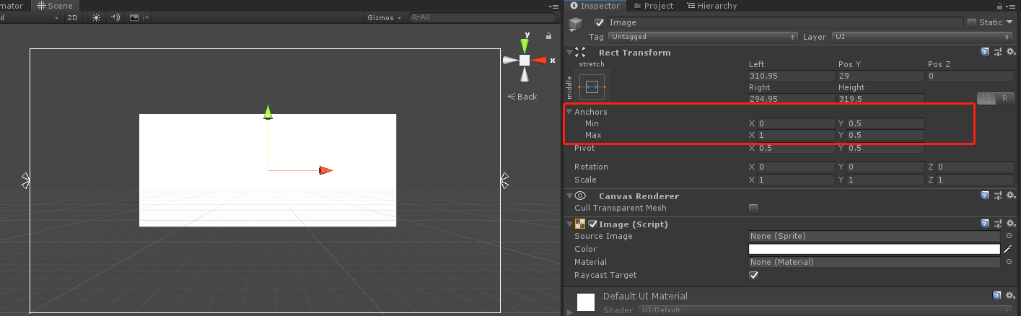Open the Scene view options menu
1021x316 pixels.
click(553, 6)
